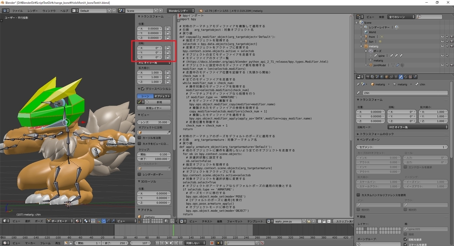The image size is (454, 246).
Task: Collapse the Grease Pencil layers panel
Action: [139, 89]
